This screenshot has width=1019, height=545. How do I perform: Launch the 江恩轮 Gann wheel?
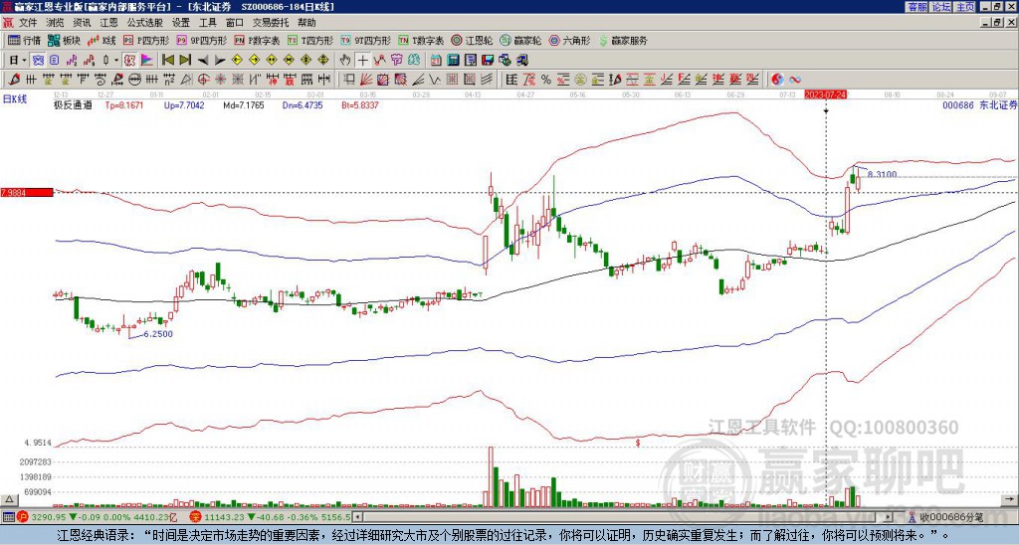[472, 40]
